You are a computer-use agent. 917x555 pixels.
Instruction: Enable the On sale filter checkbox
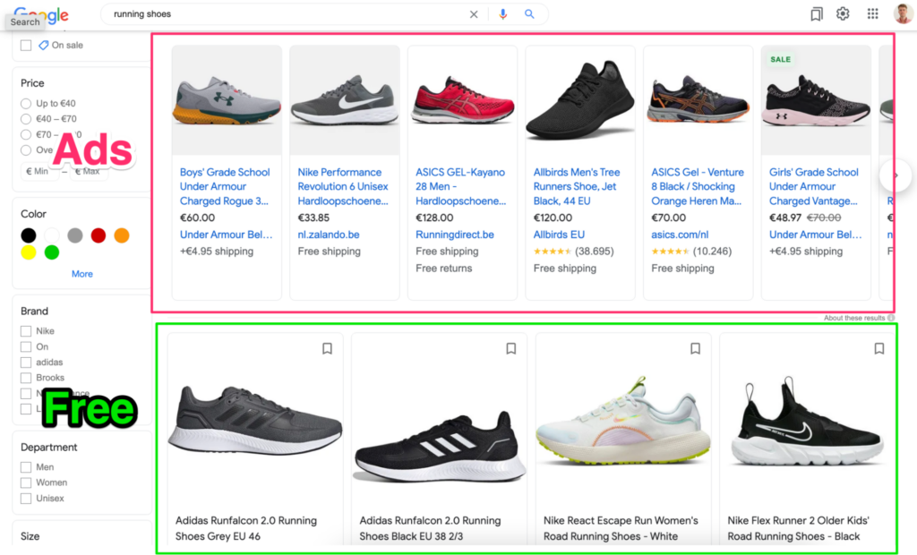click(x=25, y=45)
